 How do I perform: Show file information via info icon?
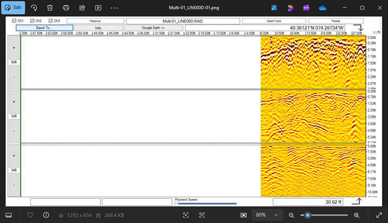pos(46,215)
